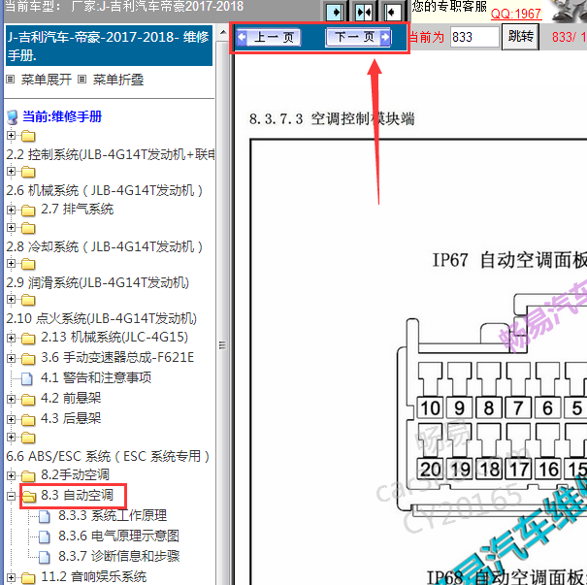The height and width of the screenshot is (585, 587).
Task: Go to previous page with 上一页
Action: [x=269, y=38]
